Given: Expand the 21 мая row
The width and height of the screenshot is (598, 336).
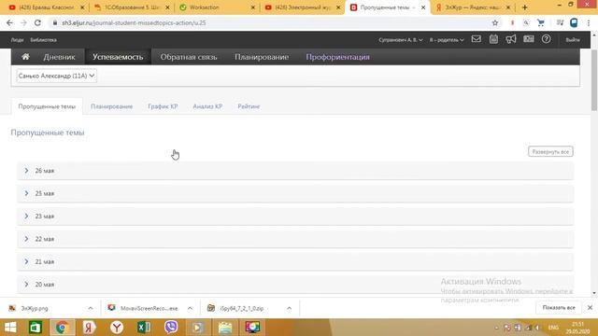Looking at the screenshot, I should point(295,261).
